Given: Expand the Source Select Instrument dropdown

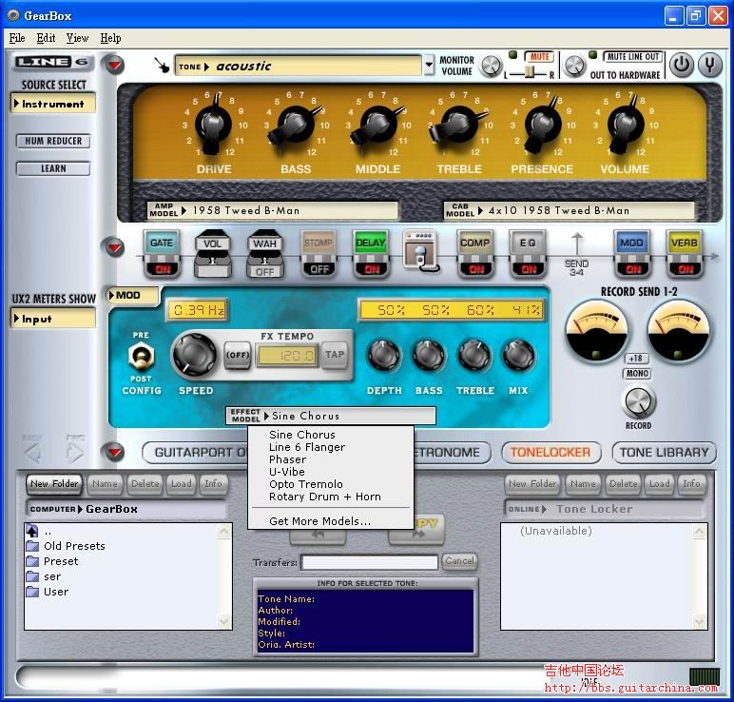Looking at the screenshot, I should point(54,104).
